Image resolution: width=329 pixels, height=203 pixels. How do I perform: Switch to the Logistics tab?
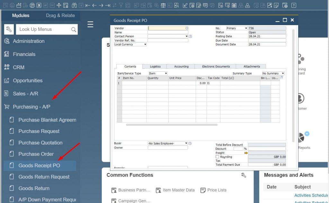point(155,66)
